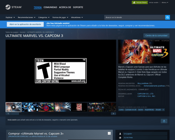175x140 pixels.
Task: Select the sixth thumbnail with a fight scene
Action: pos(95,107)
